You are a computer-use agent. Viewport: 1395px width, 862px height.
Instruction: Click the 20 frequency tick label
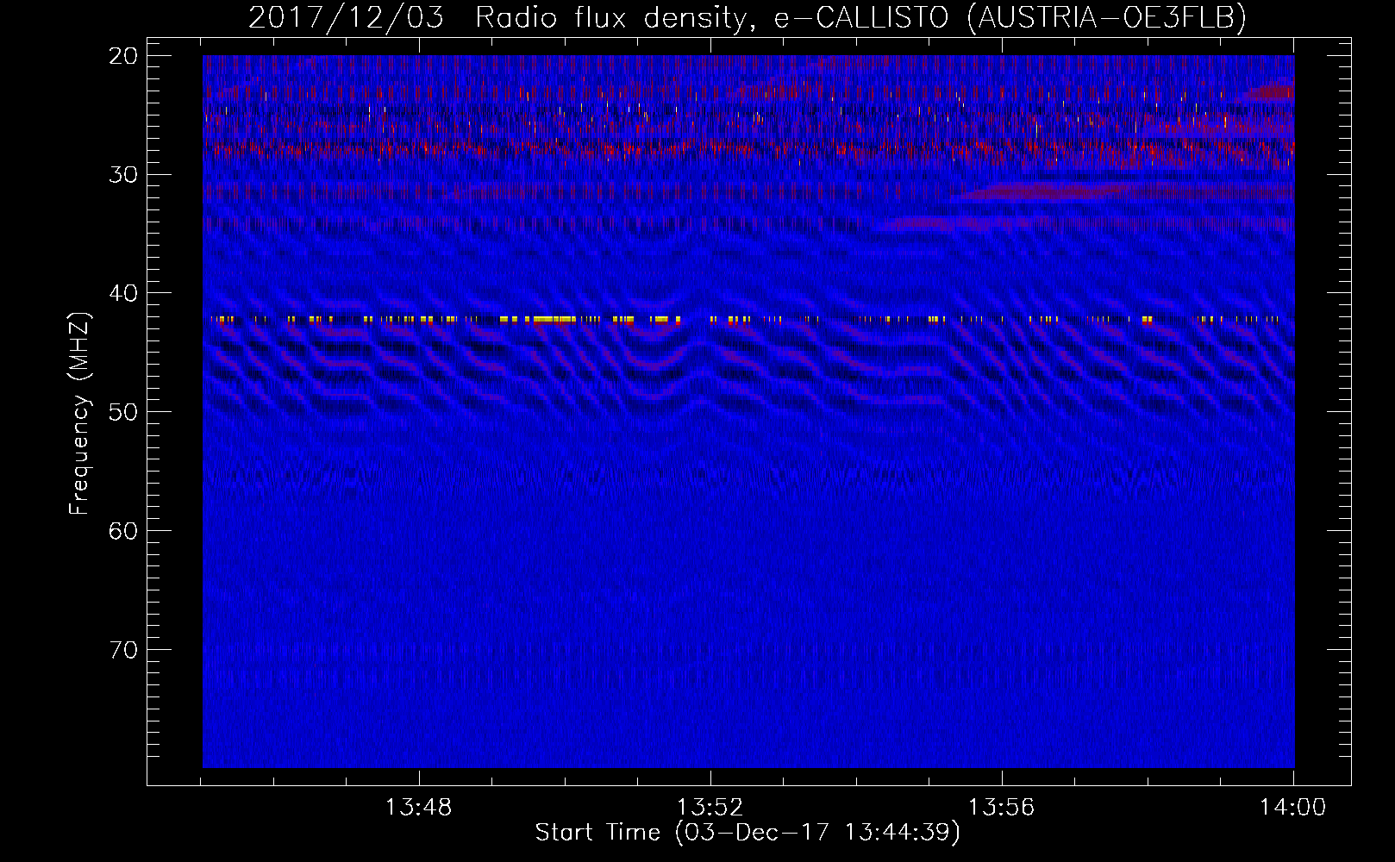coord(124,56)
